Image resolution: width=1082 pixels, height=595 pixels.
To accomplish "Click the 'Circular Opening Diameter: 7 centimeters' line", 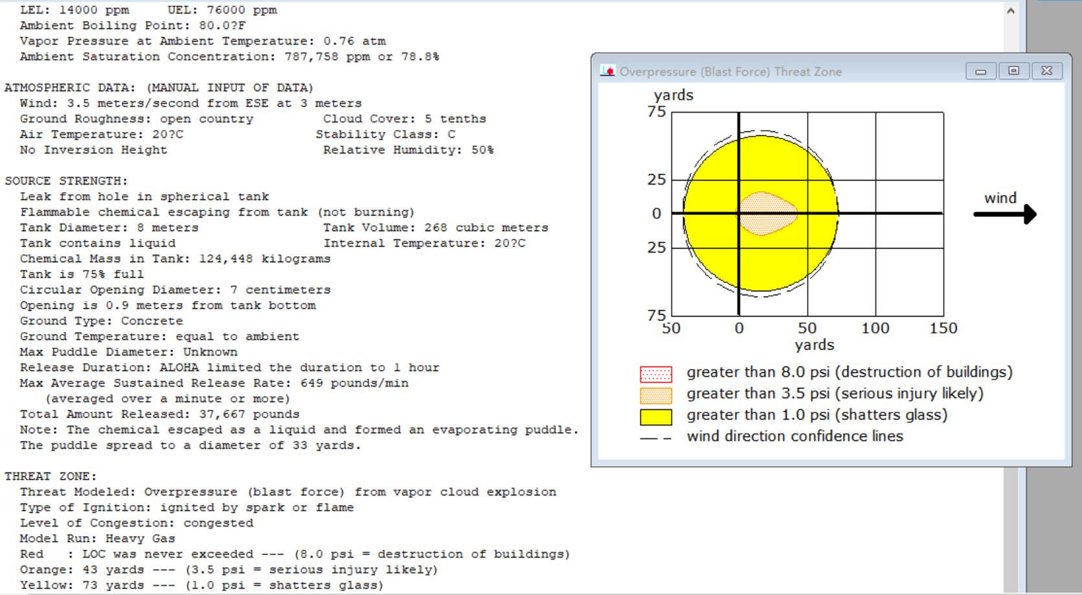I will tap(175, 290).
